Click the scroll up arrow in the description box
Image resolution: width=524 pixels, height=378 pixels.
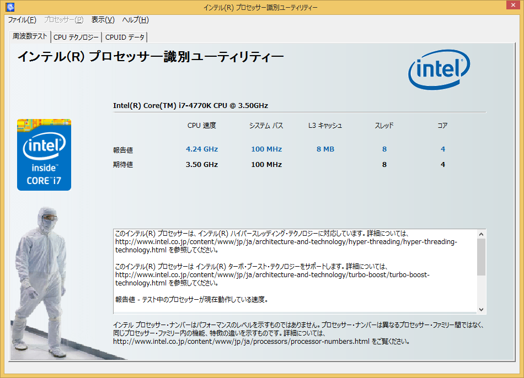tap(481, 234)
